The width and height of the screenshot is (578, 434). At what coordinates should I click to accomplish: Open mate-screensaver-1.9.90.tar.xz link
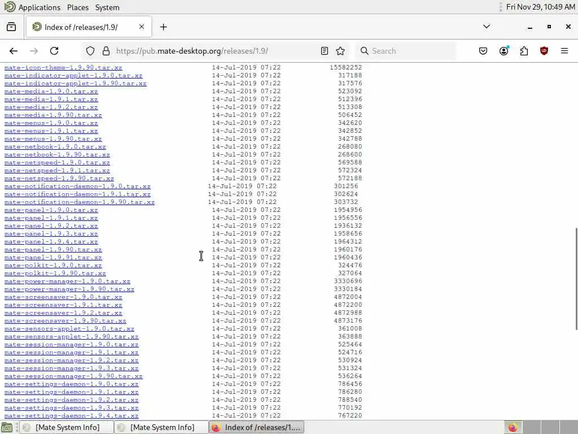click(65, 321)
